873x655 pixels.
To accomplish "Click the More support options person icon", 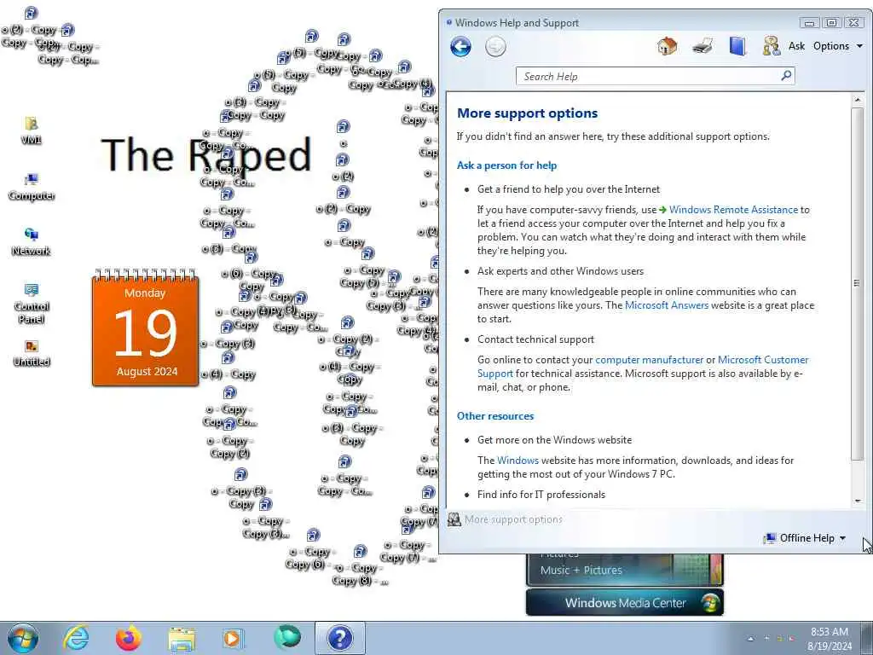I will point(454,519).
